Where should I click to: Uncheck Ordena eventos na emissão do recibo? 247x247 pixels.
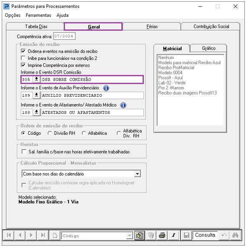tap(23, 51)
